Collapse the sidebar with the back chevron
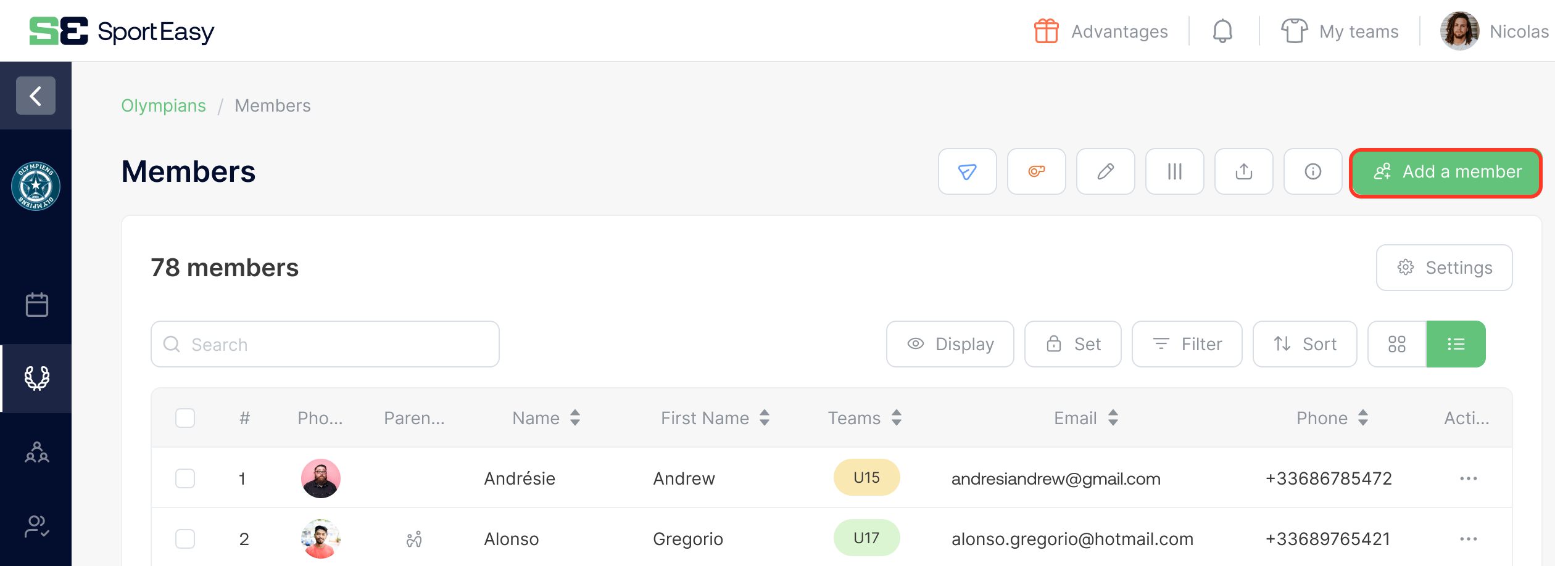This screenshot has height=566, width=1555. [x=35, y=96]
